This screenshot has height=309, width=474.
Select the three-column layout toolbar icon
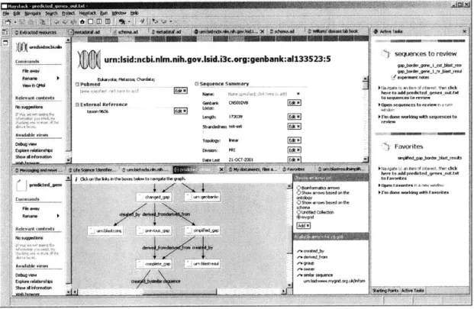click(x=108, y=22)
